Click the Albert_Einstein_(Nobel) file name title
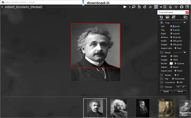Screen dimensions: 191x118 [x=23, y=7]
